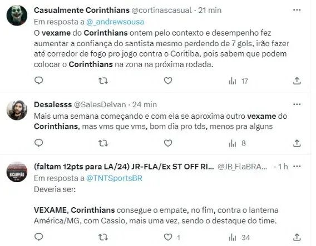316x246 pixels.
Task: Open the Desalesss avatar photo
Action: [17, 110]
